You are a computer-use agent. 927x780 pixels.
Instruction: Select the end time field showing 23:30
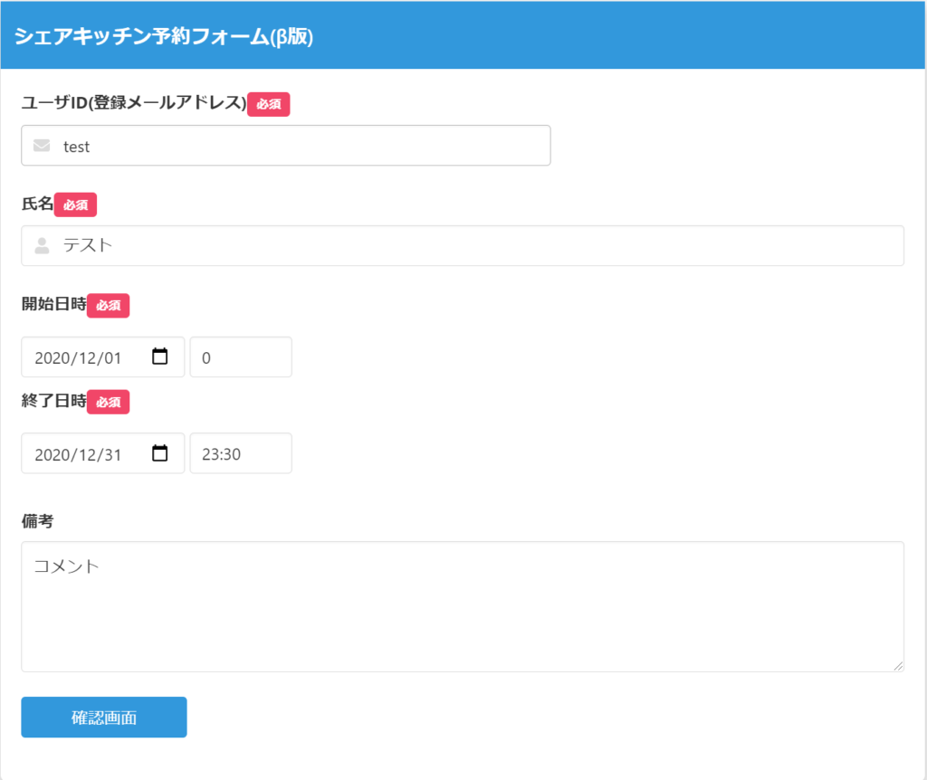tap(241, 453)
